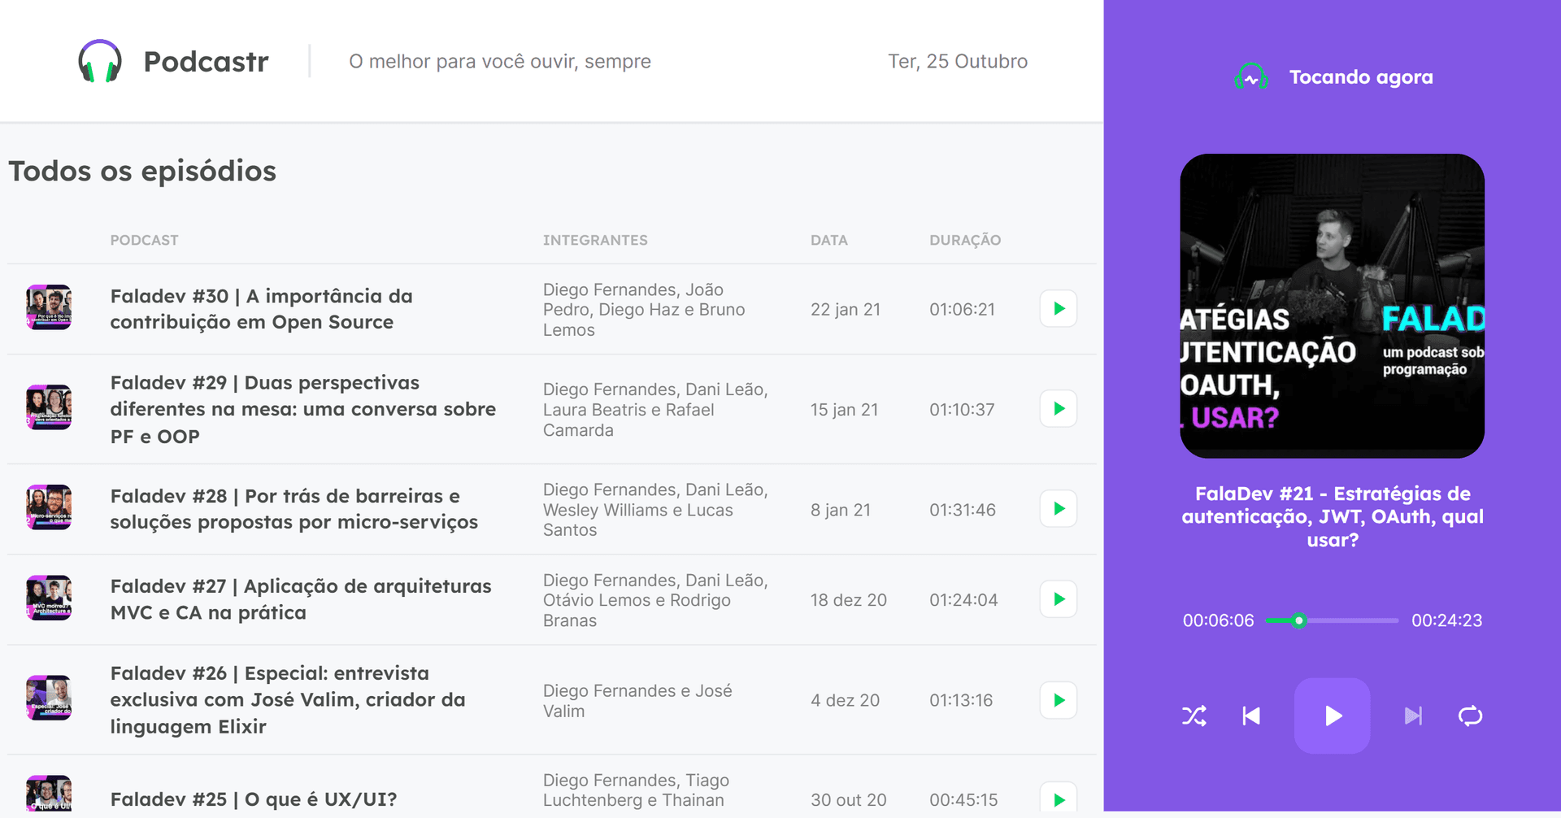Click Faladev #29 episode thumbnail

49,407
